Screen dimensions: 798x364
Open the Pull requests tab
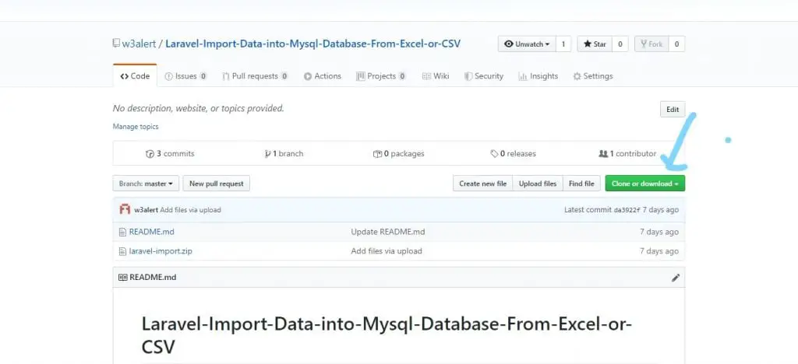coord(255,76)
